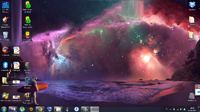The image size is (200, 112).
Task: Open the GP server console shortcut
Action: click(x=27, y=37)
